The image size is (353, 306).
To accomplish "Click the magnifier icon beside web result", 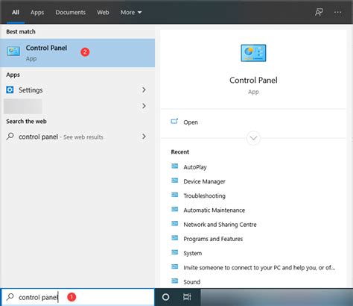I will pos(10,137).
